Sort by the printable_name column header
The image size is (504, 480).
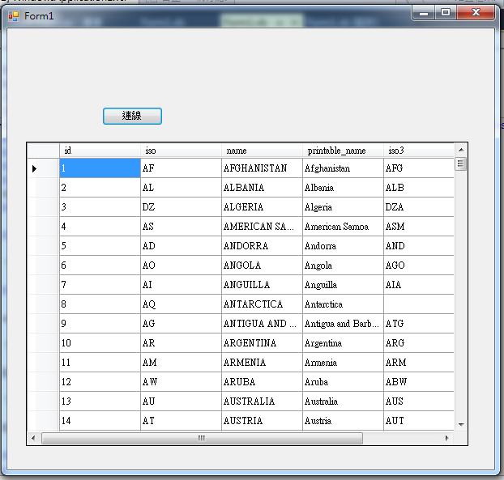pos(343,151)
